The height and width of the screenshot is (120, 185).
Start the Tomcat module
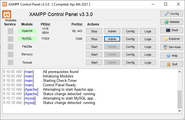pyautogui.click(x=94, y=62)
